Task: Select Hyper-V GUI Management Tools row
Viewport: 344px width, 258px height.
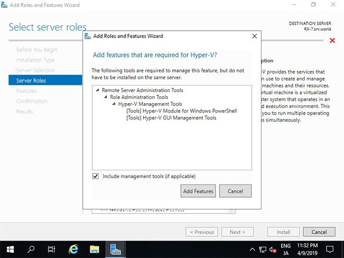Action: coord(171,118)
